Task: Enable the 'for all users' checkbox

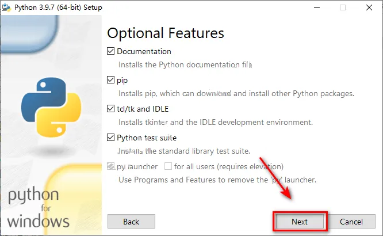Action: click(168, 166)
